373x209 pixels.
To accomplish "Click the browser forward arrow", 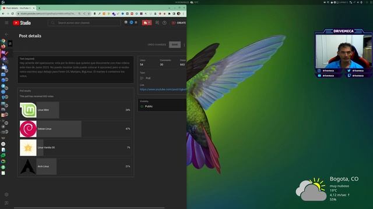I will pyautogui.click(x=8, y=14).
